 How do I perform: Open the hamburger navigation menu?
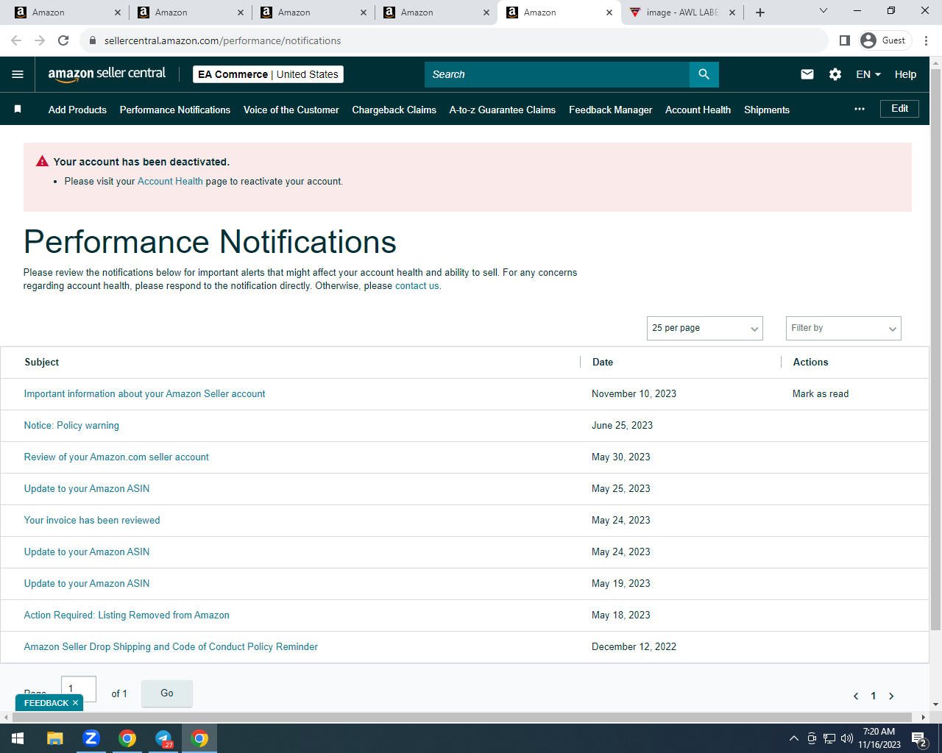[x=18, y=74]
